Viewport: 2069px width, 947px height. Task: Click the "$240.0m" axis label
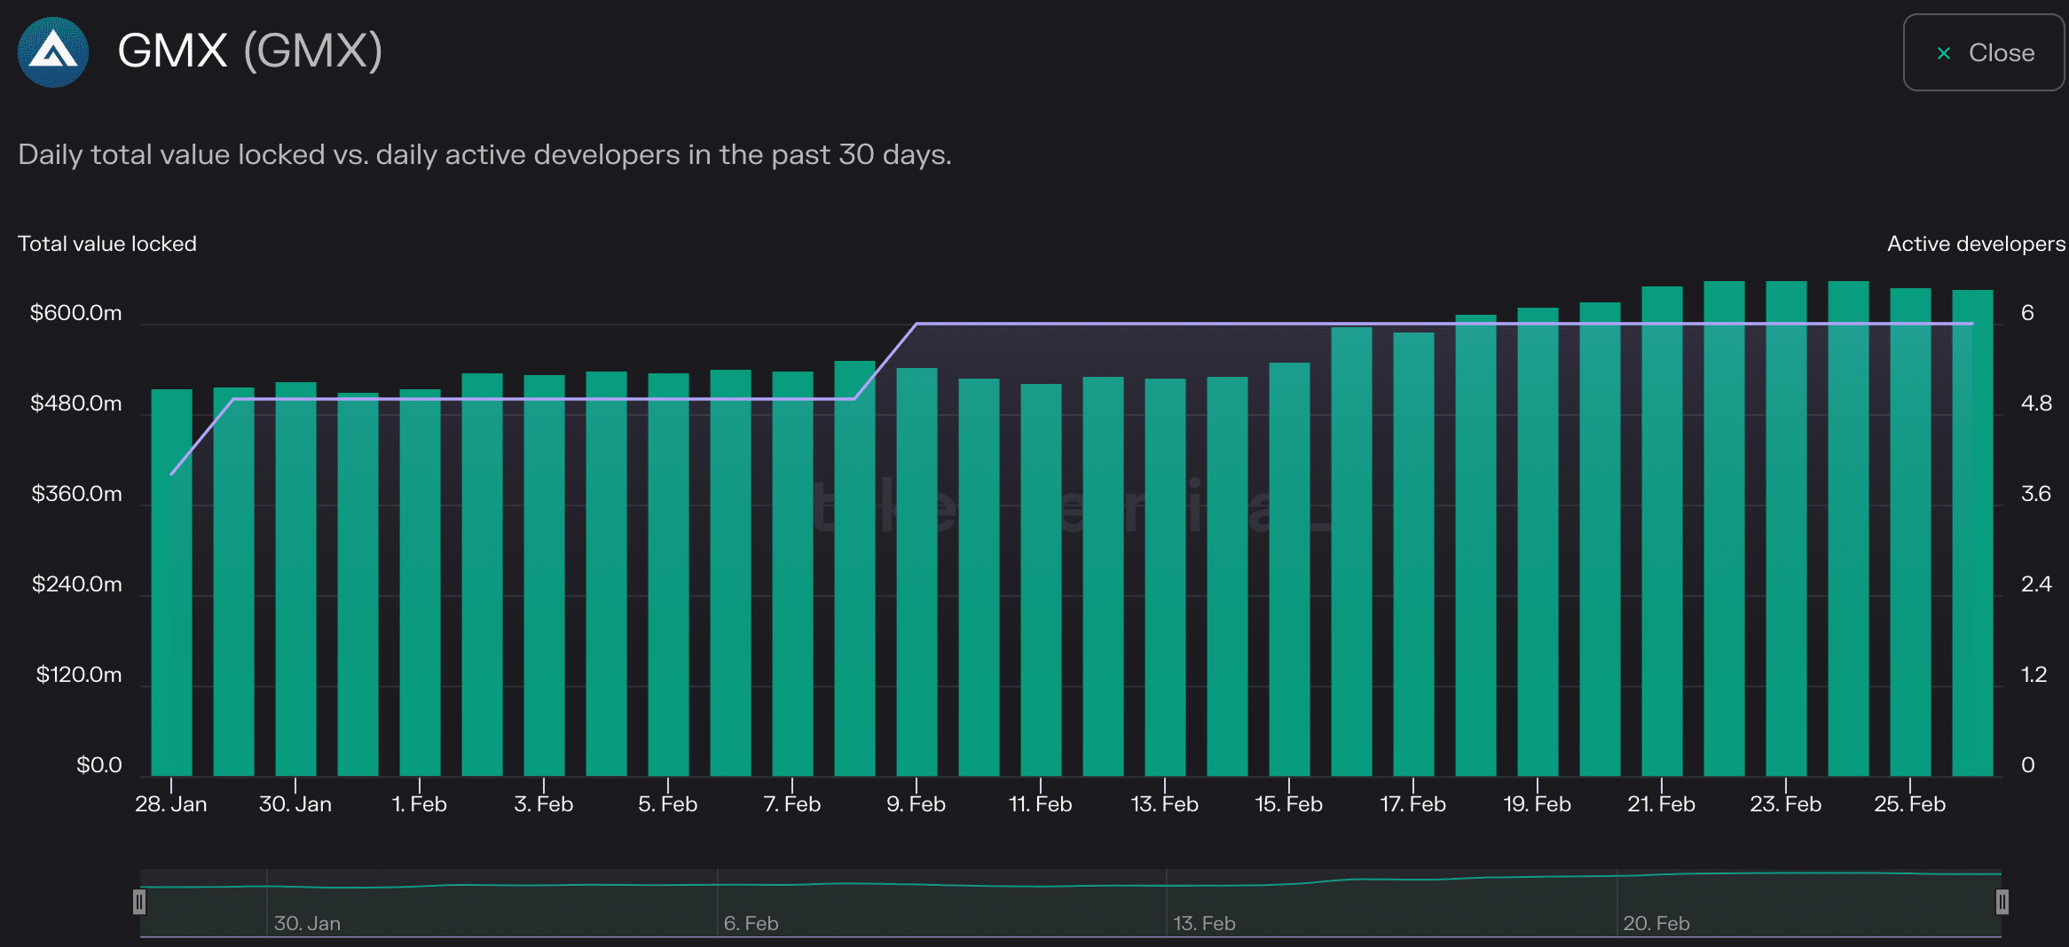[77, 584]
